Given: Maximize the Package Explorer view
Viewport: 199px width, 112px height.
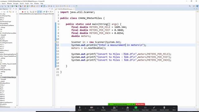Looking at the screenshot, I should (16, 9).
